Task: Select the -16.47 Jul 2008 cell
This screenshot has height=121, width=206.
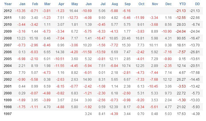Action: point(100,38)
